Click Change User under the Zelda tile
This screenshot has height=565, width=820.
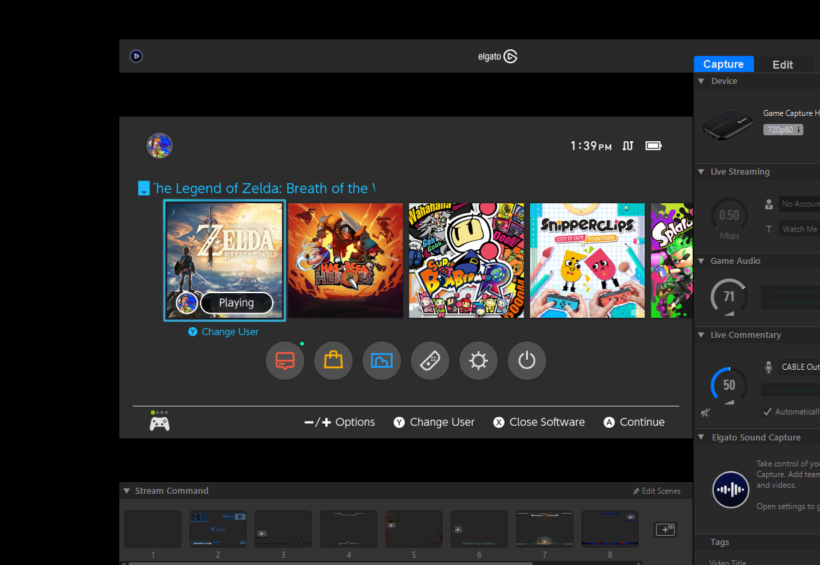[x=223, y=332]
